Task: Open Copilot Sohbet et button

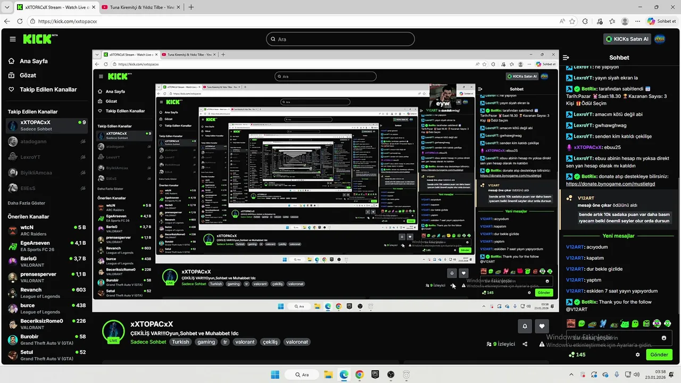Action: [x=661, y=21]
